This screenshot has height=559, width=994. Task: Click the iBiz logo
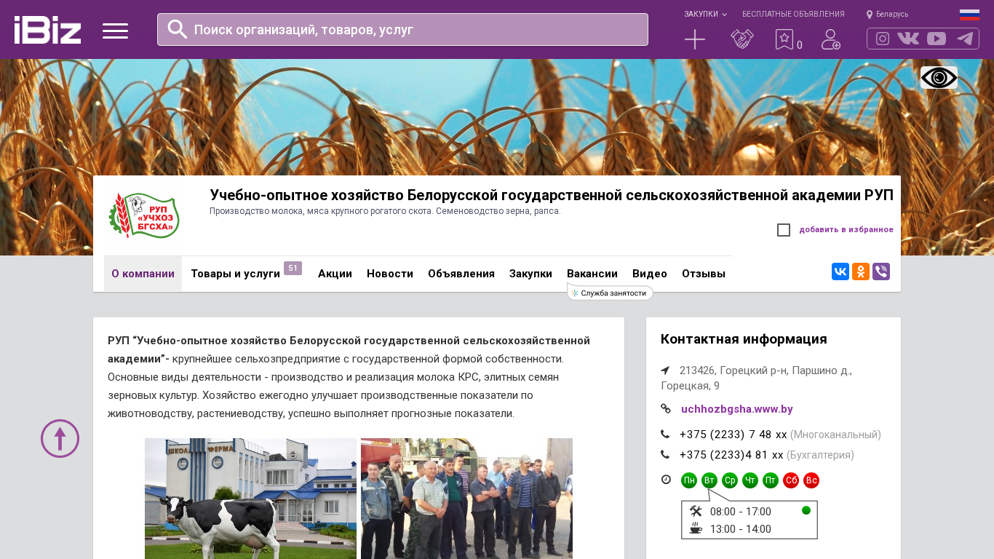click(47, 30)
